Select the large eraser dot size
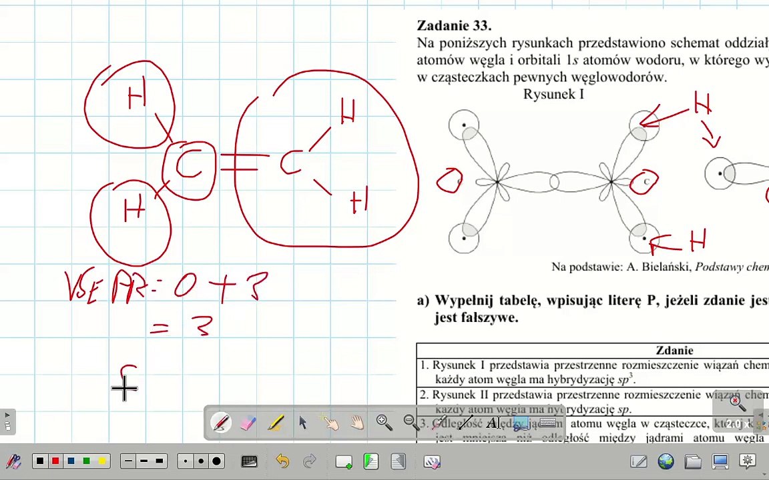Screen dimensions: 769x480 (x=216, y=461)
